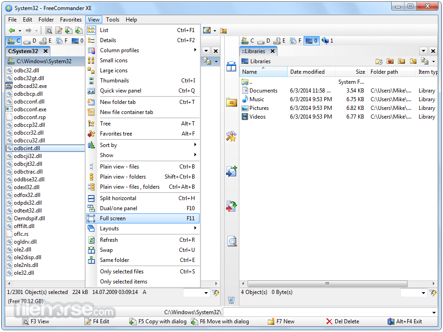This screenshot has height=332, width=443.
Task: Click same-folder panels icon in middle bar
Action: point(231,66)
